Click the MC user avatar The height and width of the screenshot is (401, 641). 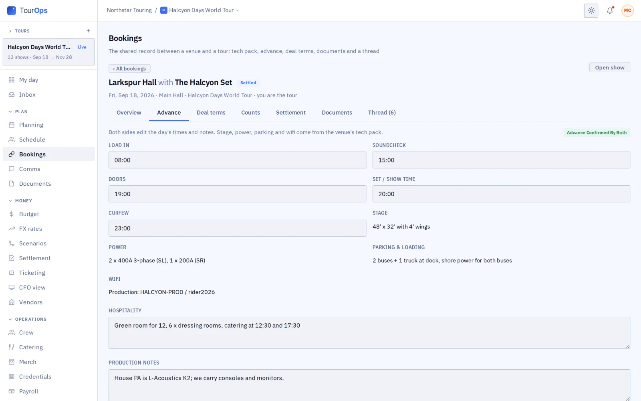[627, 11]
